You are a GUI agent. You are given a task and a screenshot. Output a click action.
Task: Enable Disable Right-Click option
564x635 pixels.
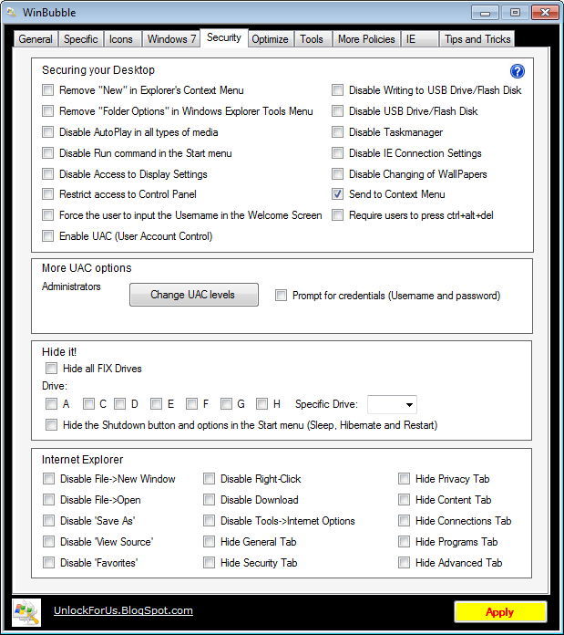click(x=209, y=479)
